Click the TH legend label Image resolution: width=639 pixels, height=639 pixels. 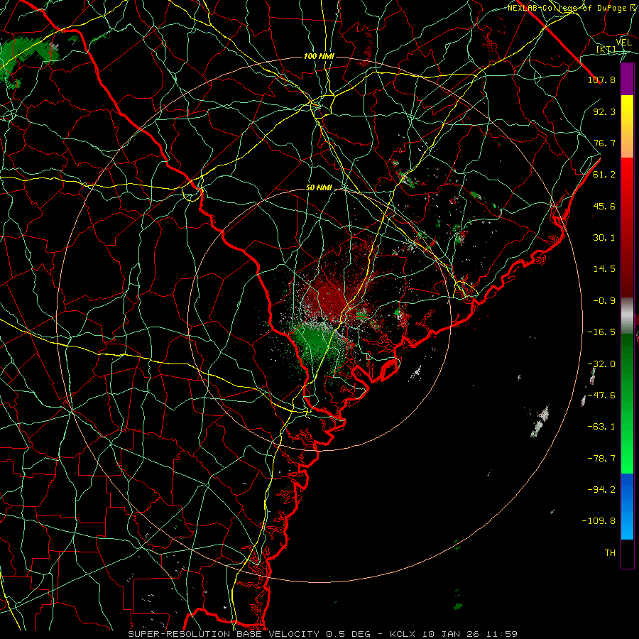(610, 553)
